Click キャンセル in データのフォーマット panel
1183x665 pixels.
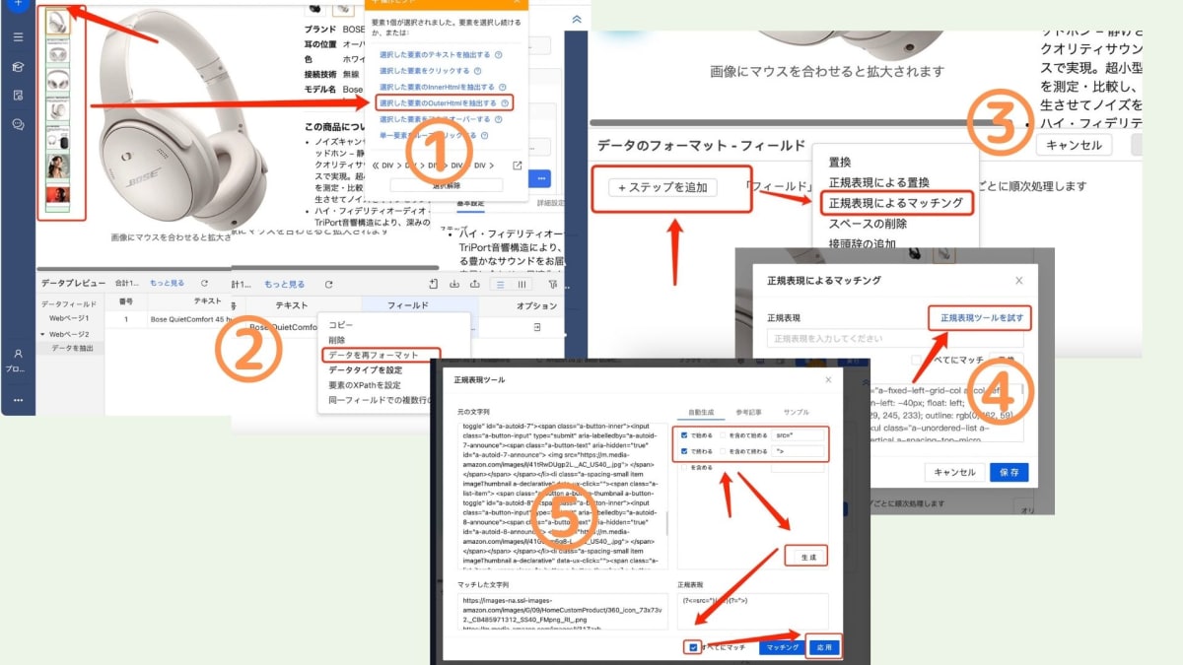[1074, 145]
